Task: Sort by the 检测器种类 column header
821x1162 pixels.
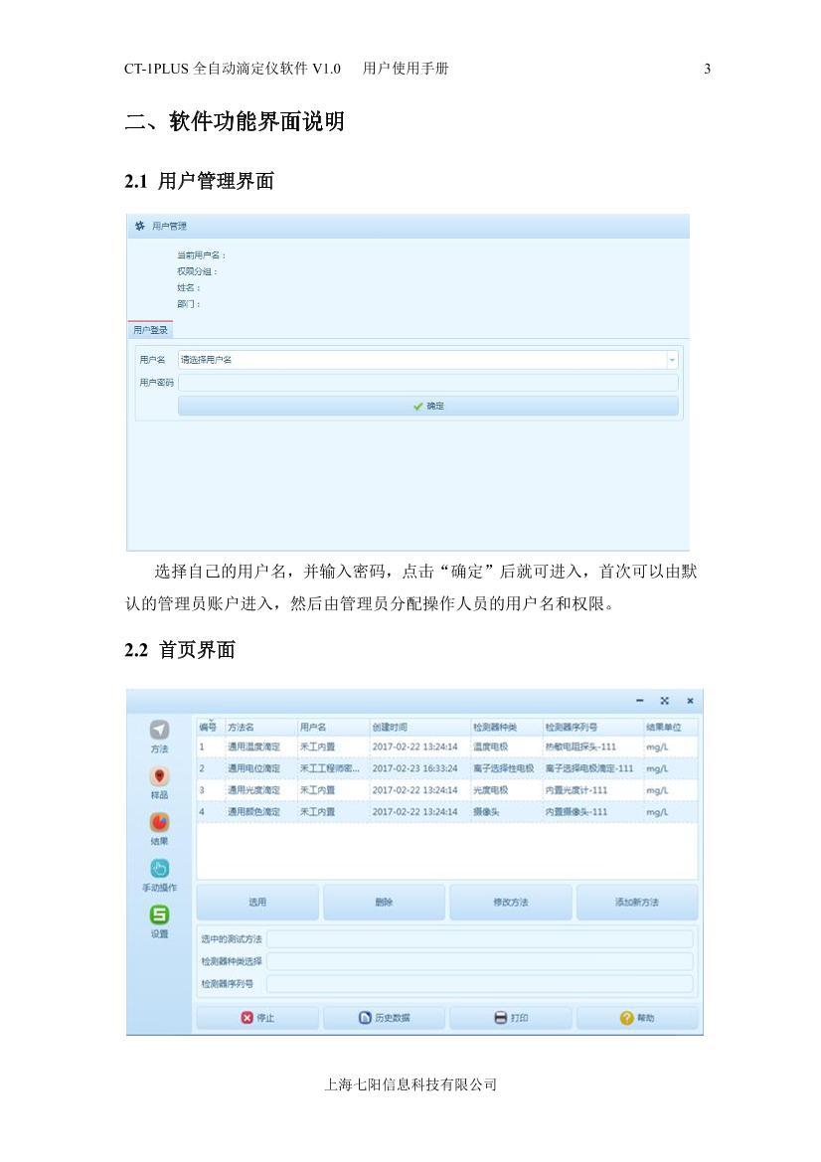Action: point(506,727)
